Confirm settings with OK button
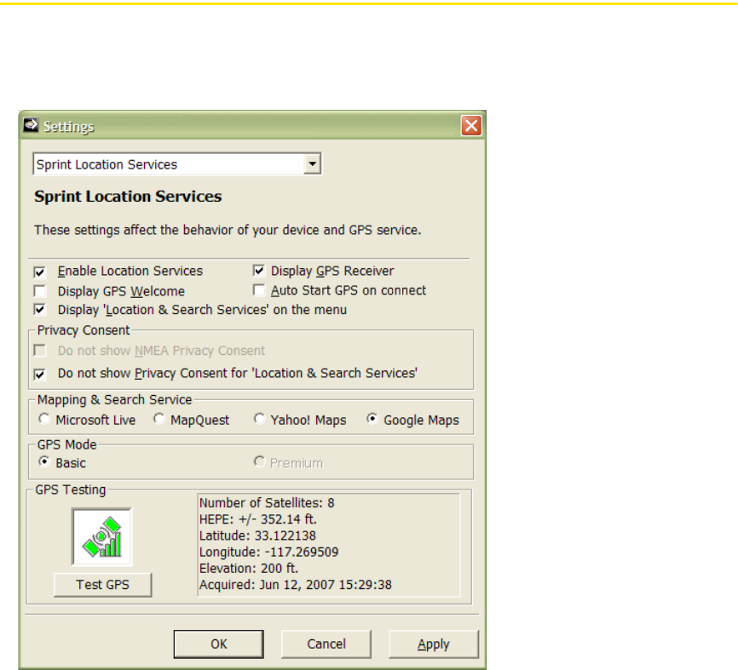The image size is (738, 670). [218, 644]
